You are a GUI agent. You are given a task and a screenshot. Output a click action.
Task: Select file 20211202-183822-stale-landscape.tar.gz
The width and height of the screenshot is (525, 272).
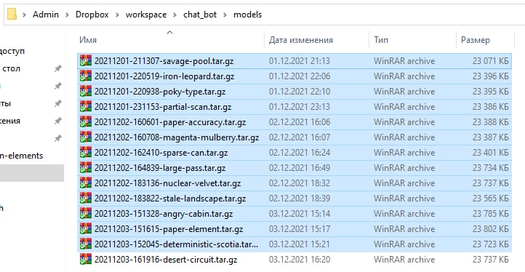point(170,199)
